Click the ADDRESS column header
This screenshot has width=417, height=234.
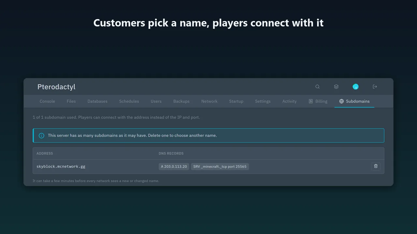[45, 153]
